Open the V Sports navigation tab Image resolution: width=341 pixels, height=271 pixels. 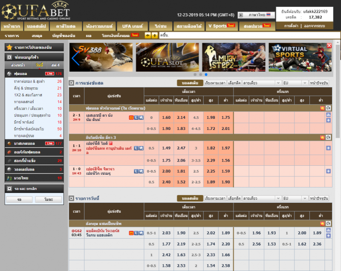(x=222, y=26)
